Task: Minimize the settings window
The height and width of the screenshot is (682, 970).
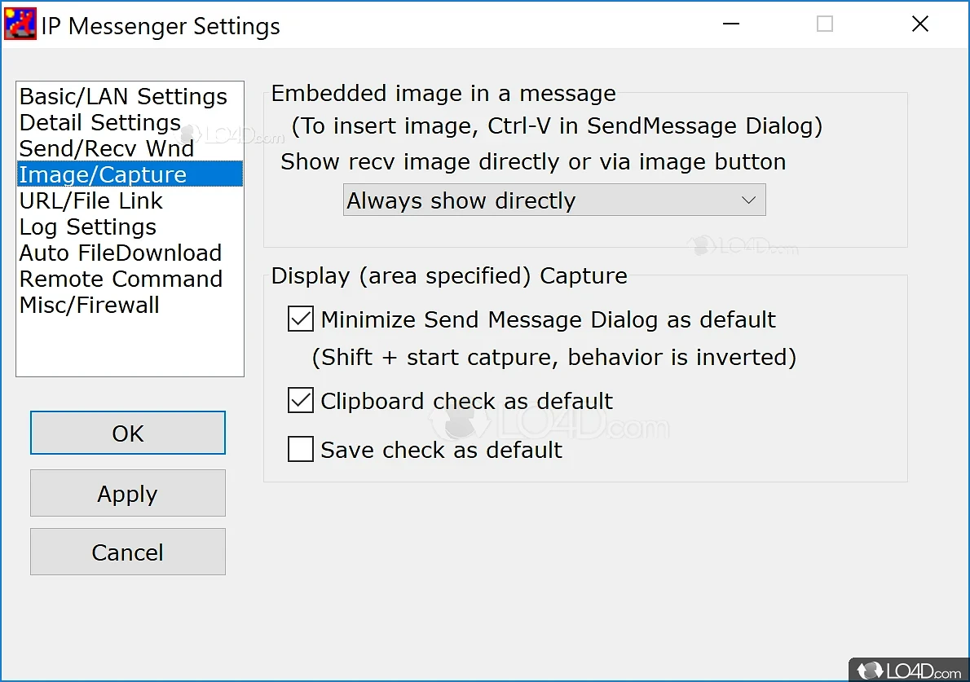Action: pos(731,24)
